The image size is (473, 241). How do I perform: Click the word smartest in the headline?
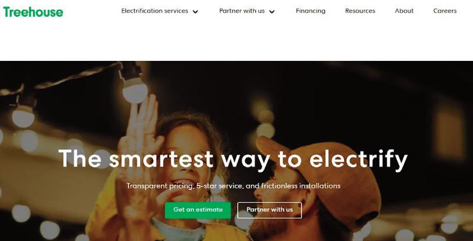coord(162,158)
